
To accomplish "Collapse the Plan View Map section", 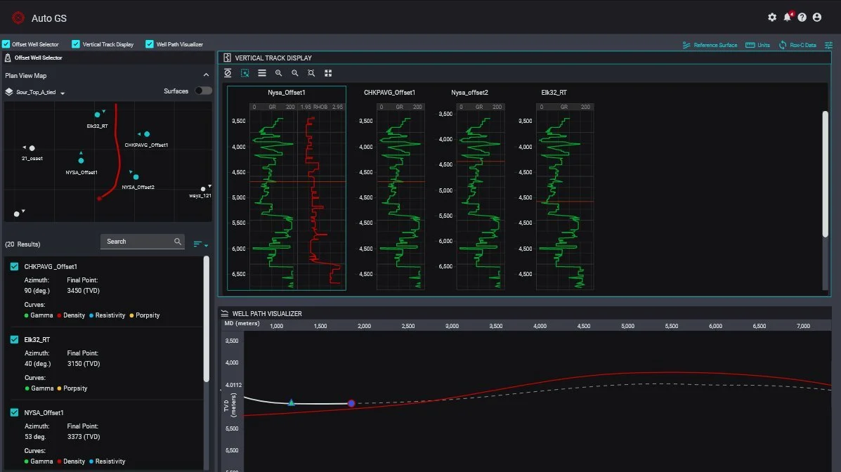I will click(x=206, y=75).
